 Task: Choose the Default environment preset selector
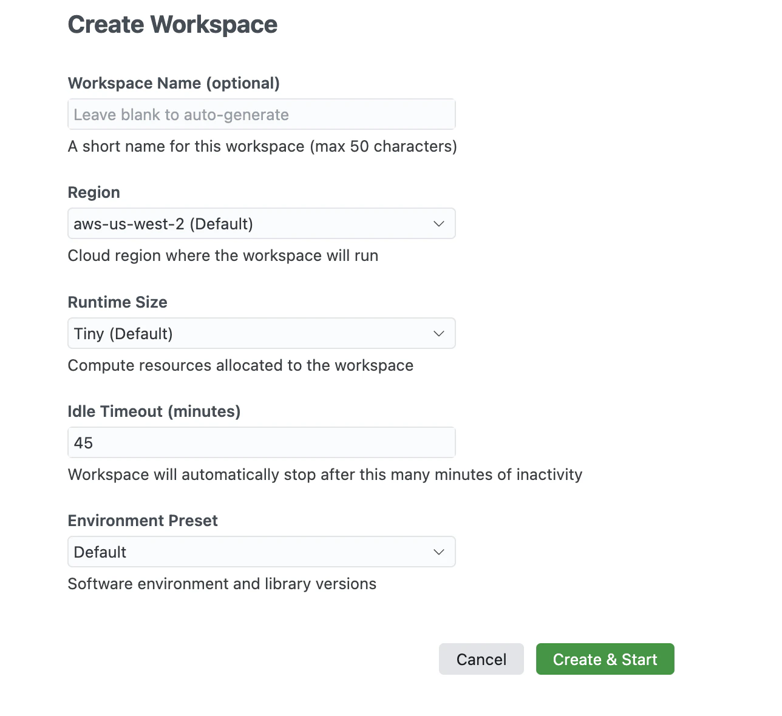pos(261,552)
